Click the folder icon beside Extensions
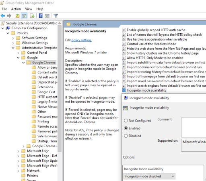 tap(34, 87)
